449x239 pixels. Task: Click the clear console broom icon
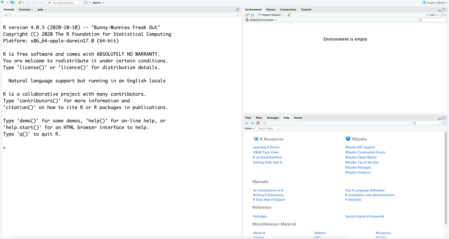(238, 15)
